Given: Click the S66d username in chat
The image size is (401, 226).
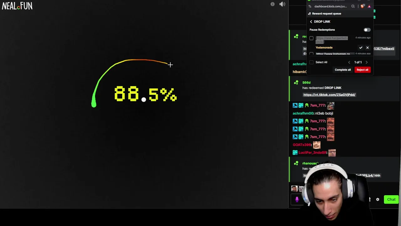Looking at the screenshot, I should pos(306,83).
